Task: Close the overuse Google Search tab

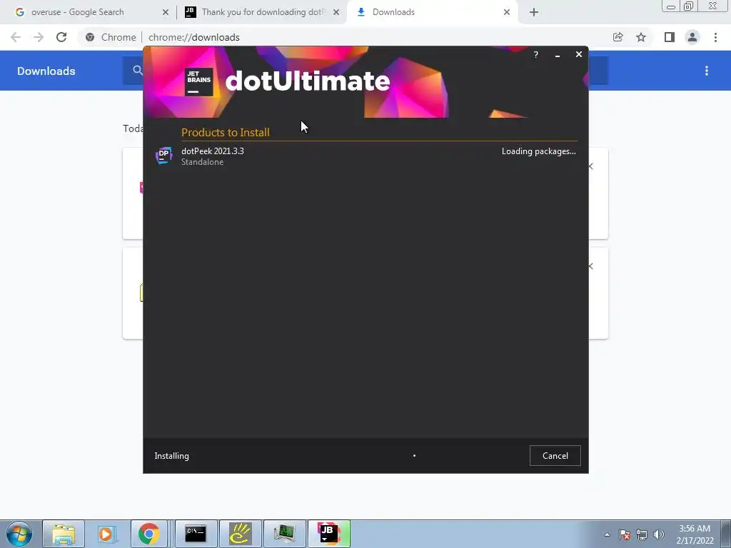Action: tap(165, 12)
